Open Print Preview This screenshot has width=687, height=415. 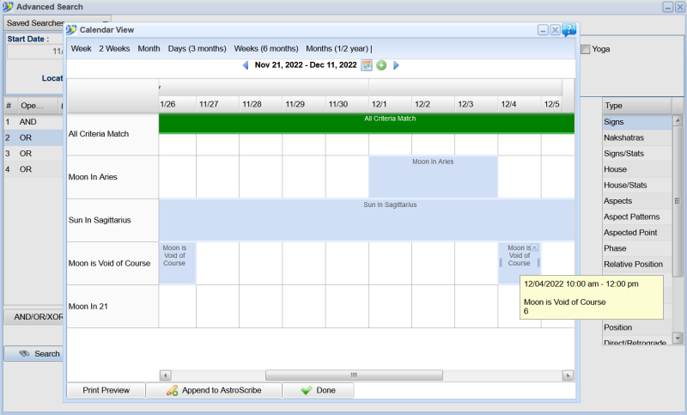click(x=106, y=390)
